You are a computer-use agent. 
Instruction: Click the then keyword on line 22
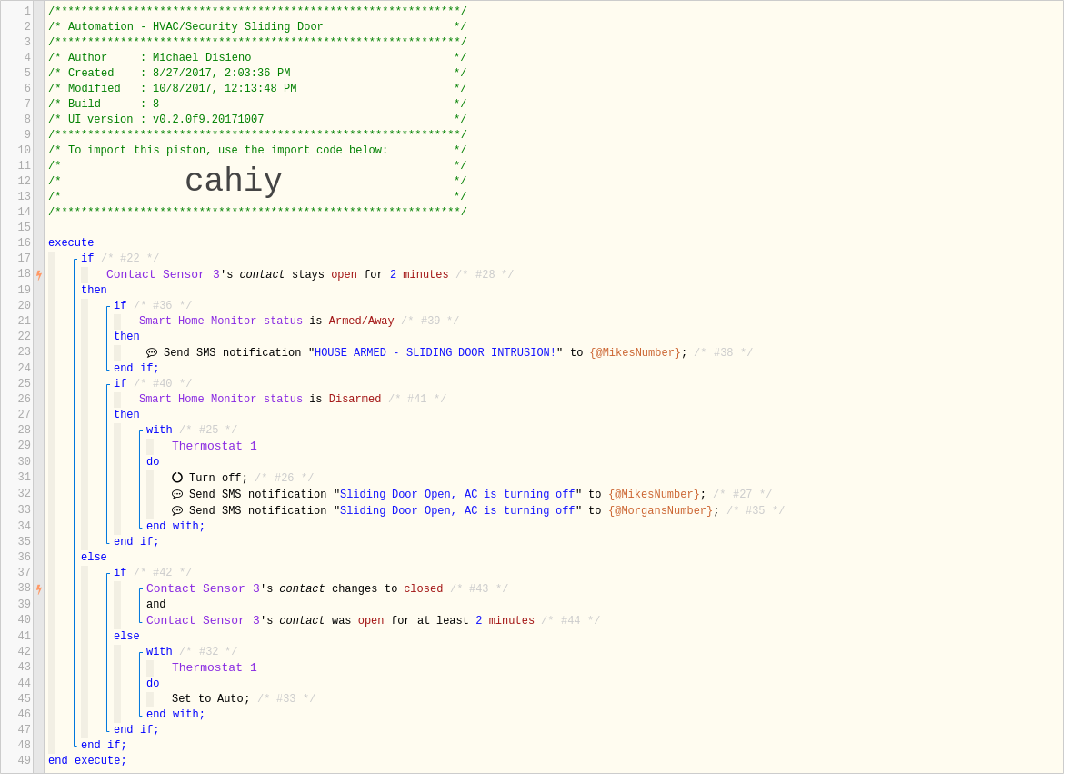point(126,338)
